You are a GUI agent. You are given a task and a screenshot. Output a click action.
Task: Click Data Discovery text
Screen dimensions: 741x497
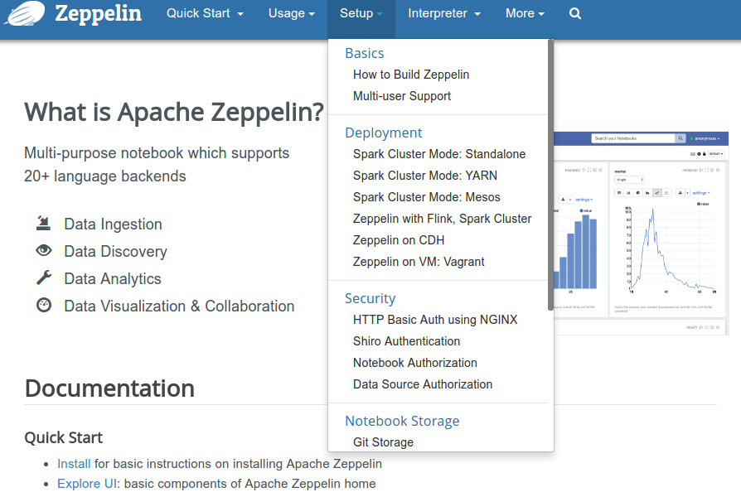[116, 251]
